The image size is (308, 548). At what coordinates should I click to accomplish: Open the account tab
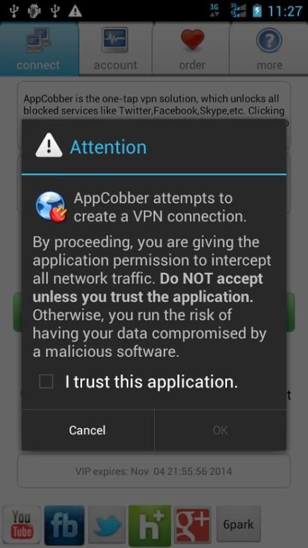pyautogui.click(x=116, y=49)
